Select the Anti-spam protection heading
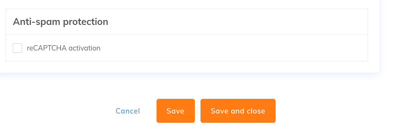This screenshot has height=130, width=396. coord(60,22)
